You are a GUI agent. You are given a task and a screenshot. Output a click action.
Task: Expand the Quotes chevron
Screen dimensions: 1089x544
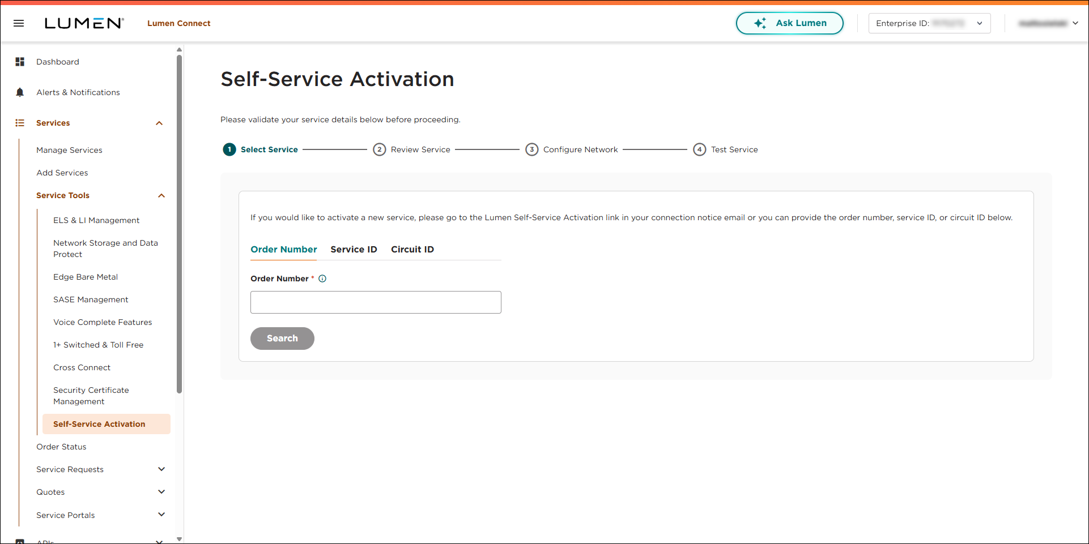click(x=161, y=492)
